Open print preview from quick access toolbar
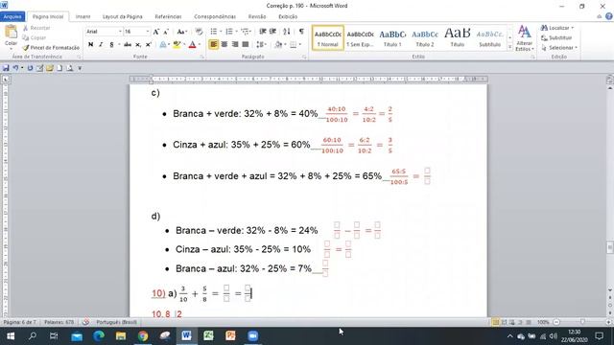This screenshot has height=345, width=614. click(70, 68)
